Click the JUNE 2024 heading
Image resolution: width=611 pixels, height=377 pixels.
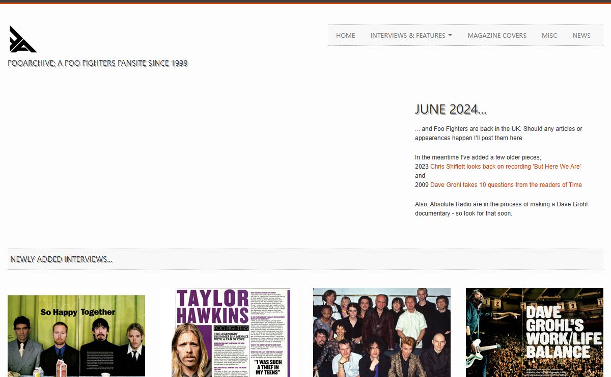451,109
